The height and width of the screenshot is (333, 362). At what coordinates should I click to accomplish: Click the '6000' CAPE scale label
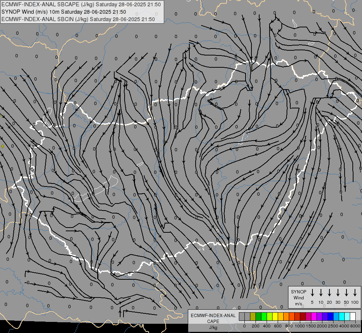pos(355,326)
